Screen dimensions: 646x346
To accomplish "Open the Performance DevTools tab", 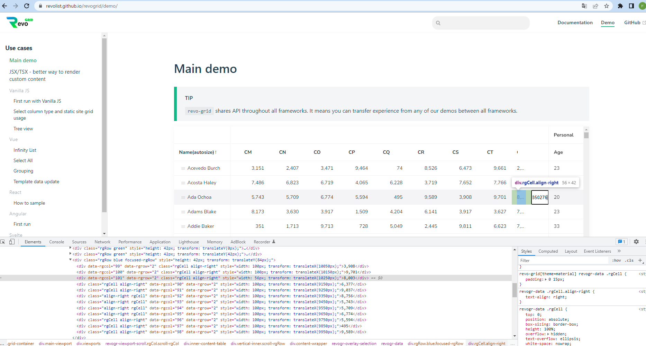I will pos(130,242).
